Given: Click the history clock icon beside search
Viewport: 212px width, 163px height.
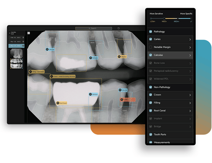Looking at the screenshot, I should (118, 28).
